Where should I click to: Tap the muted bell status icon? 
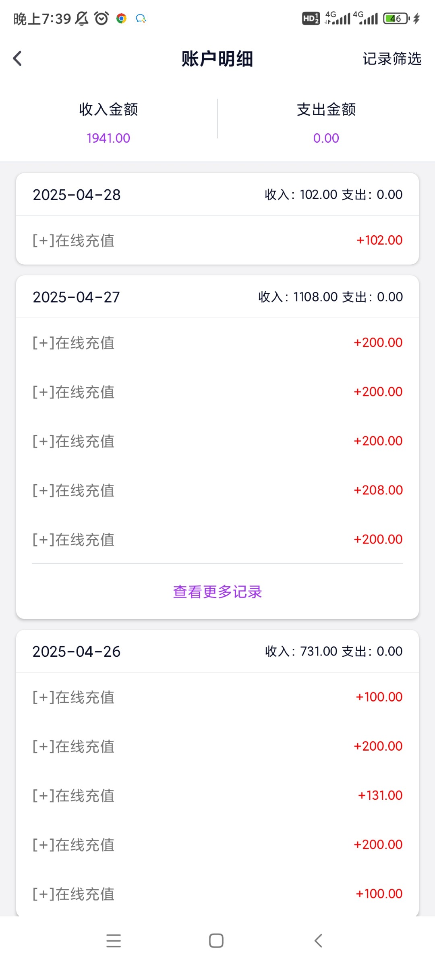pos(82,19)
